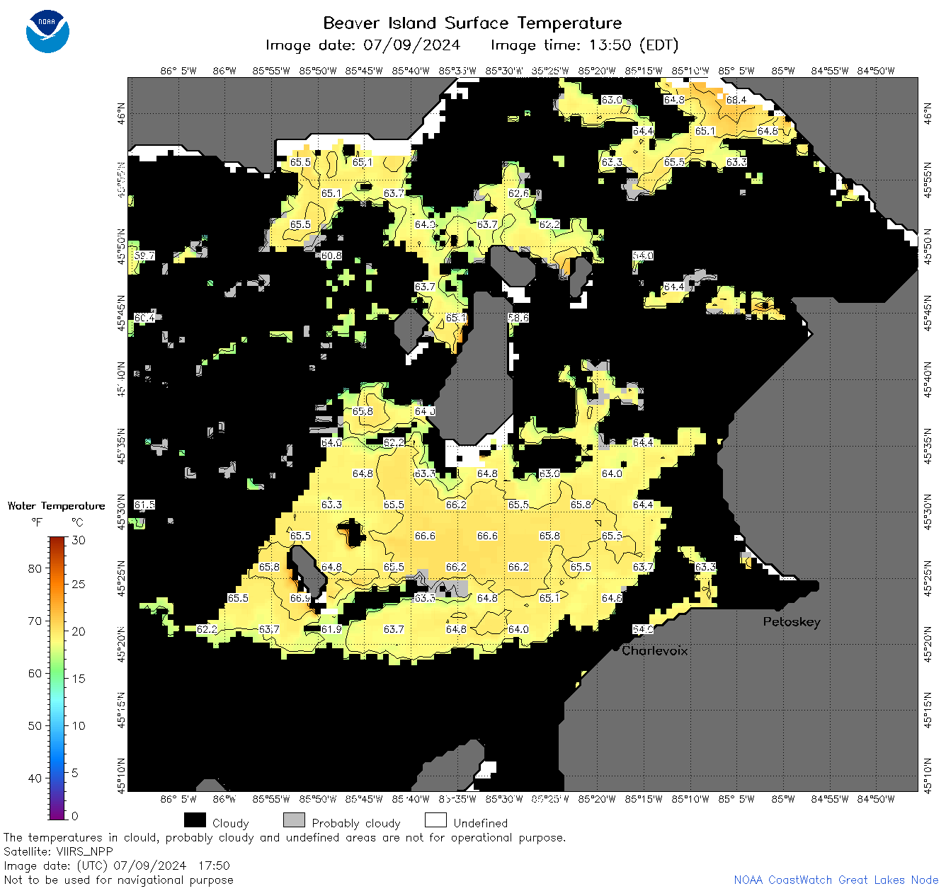Click the Image date 07/09/2024 header text
The width and height of the screenshot is (946, 891).
363,45
